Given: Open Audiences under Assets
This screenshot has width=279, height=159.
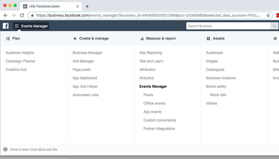Looking at the screenshot, I should point(214,53).
